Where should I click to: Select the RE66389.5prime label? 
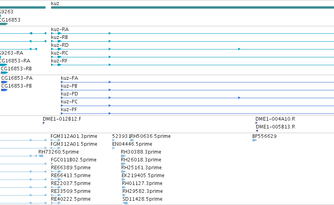71,168
